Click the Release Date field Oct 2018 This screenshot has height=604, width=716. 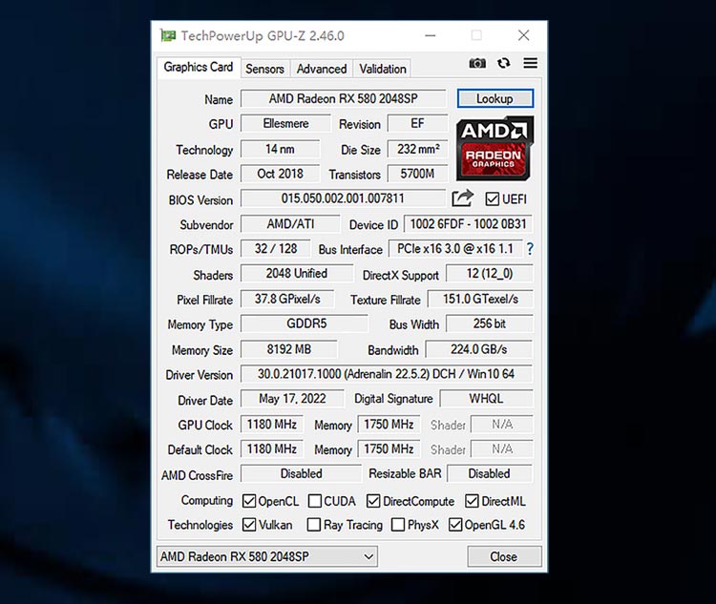tap(280, 174)
